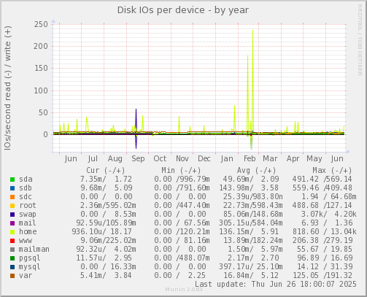
Task: Select the 'mysql' legend label
Action: click(x=30, y=267)
